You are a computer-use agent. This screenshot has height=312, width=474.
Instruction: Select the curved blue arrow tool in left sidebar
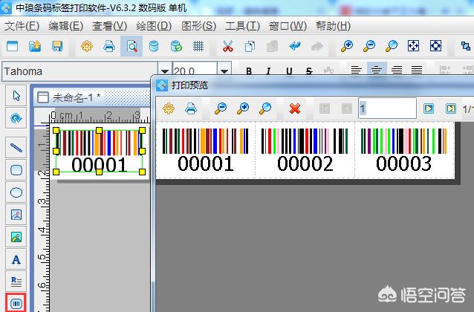pyautogui.click(x=16, y=118)
